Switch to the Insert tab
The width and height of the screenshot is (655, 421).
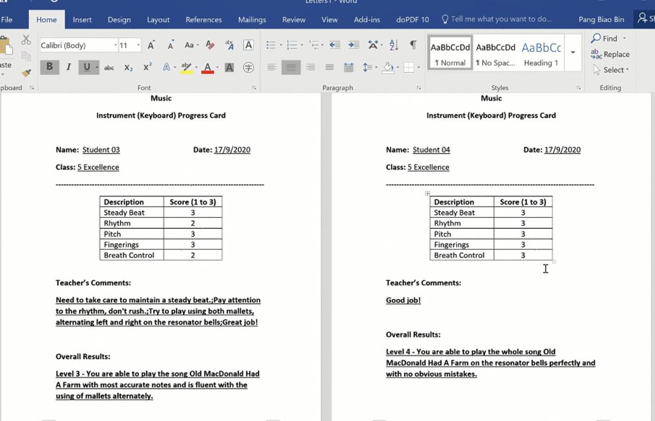(x=82, y=19)
